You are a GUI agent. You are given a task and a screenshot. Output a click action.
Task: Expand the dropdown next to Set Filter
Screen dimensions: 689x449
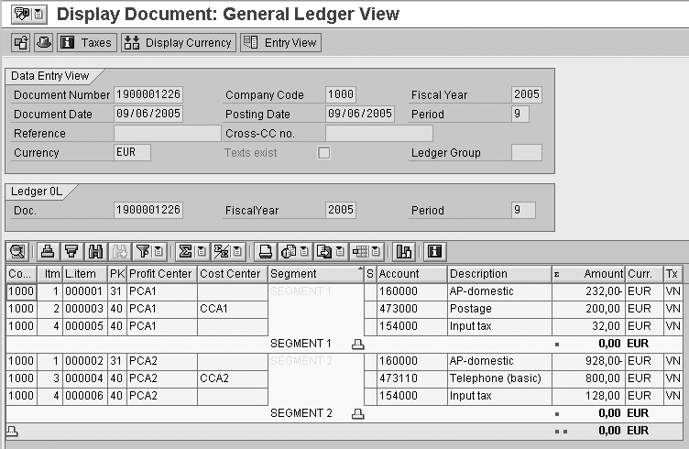159,251
